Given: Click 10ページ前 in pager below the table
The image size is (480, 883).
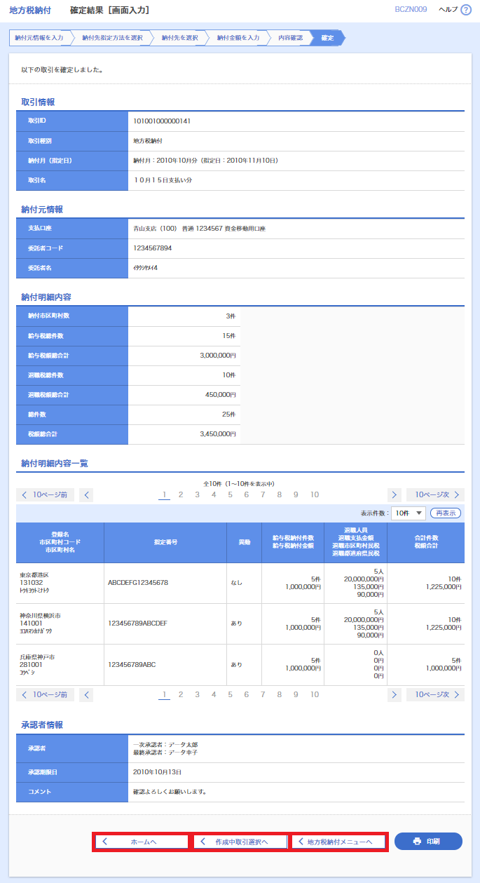Looking at the screenshot, I should [x=45, y=695].
